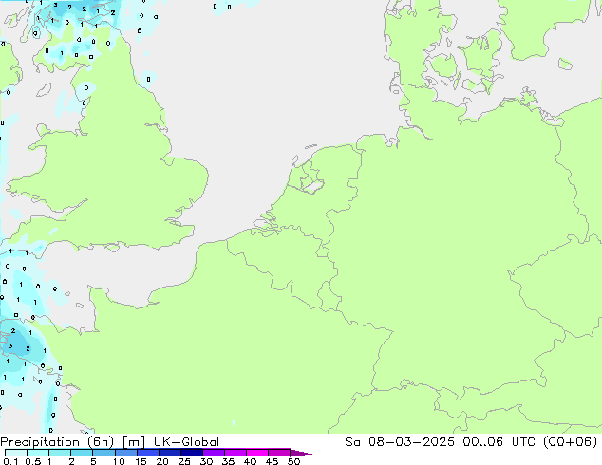Choose the 10–15 legend color band
Screen dimensions: 602x465
[x=126, y=453]
